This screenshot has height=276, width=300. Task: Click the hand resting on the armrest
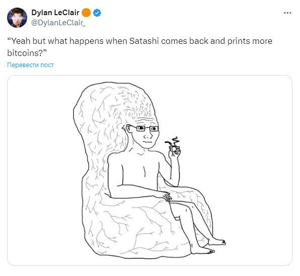click(x=165, y=196)
